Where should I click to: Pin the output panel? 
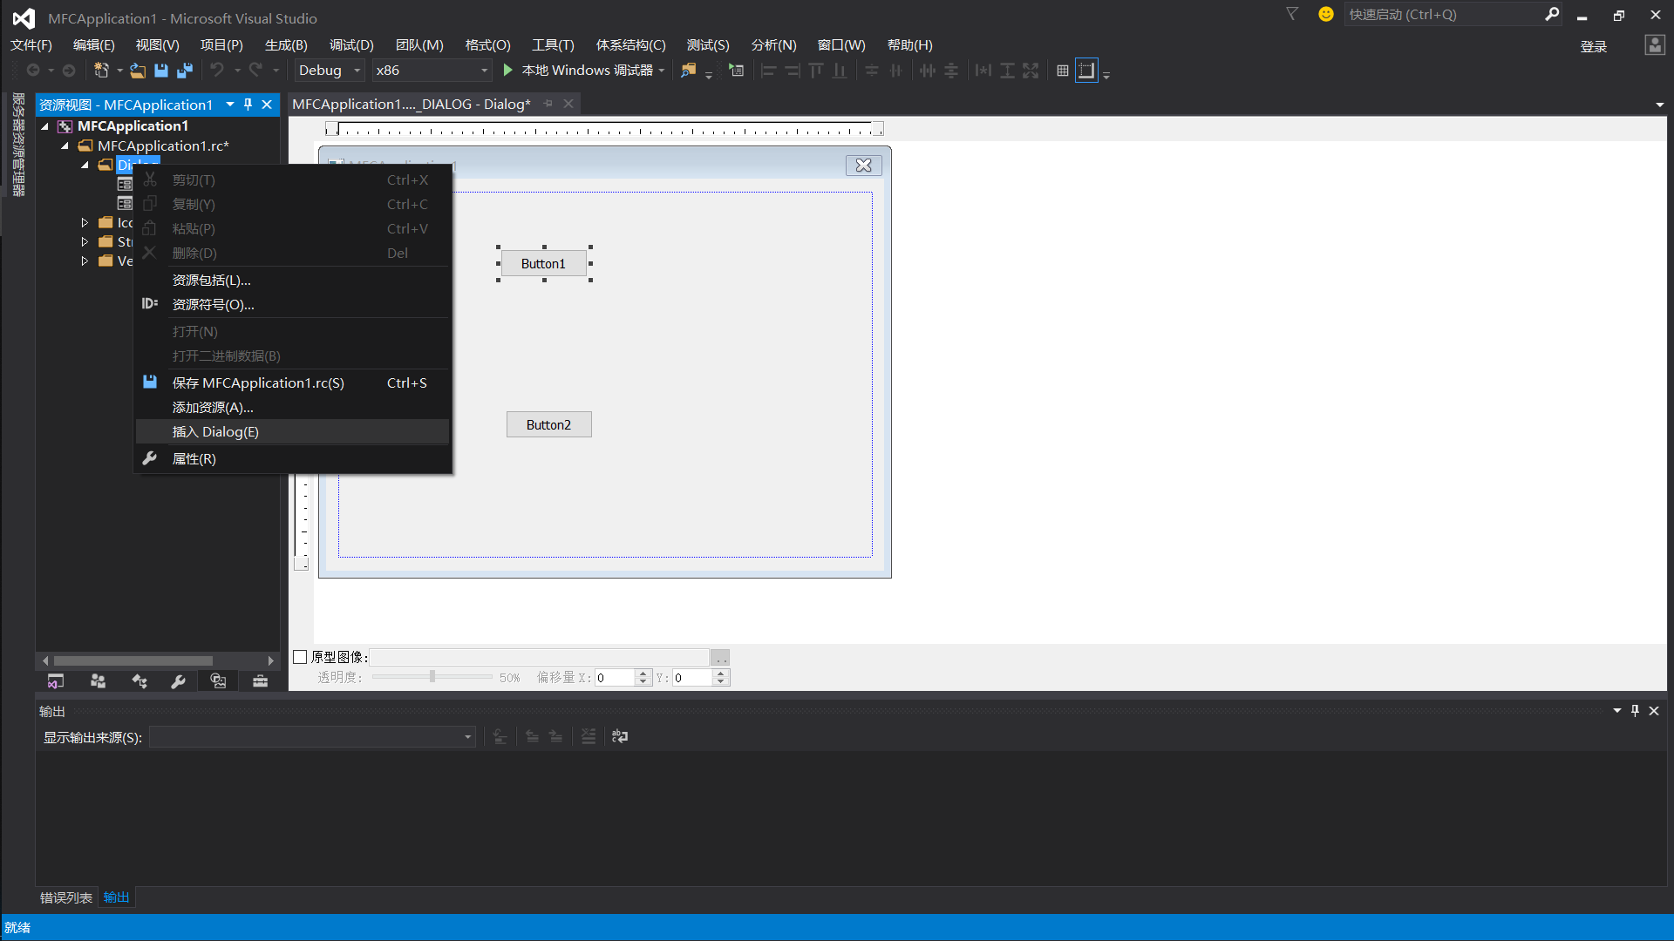tap(1635, 711)
